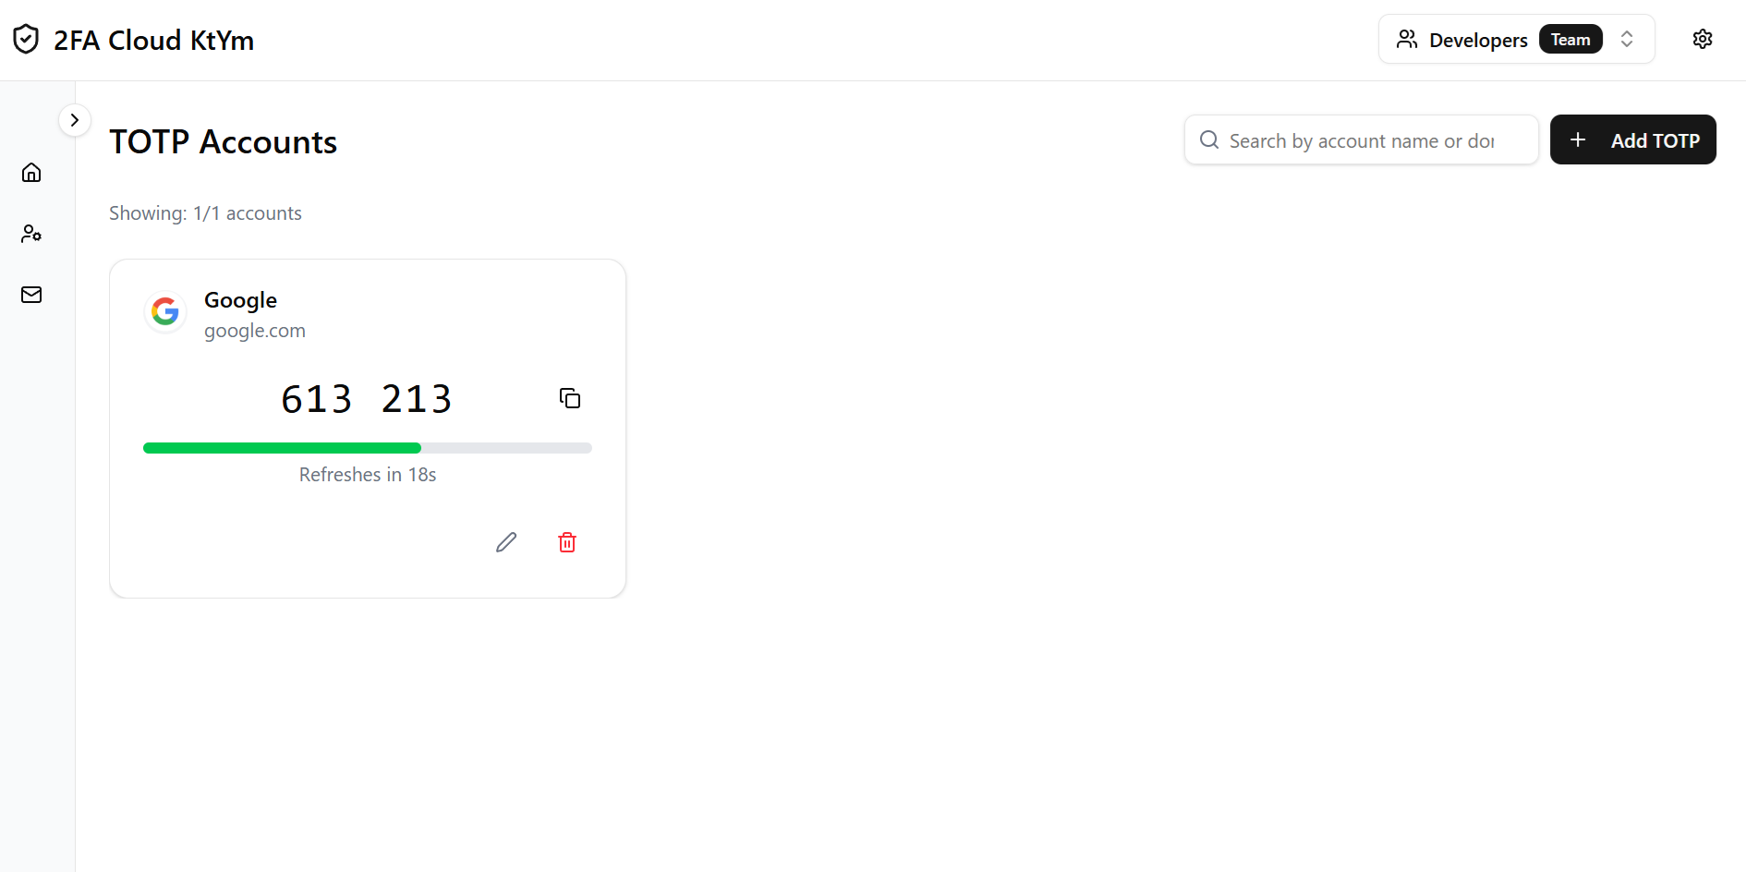Click the google.com domain text
1746x872 pixels.
click(x=255, y=331)
